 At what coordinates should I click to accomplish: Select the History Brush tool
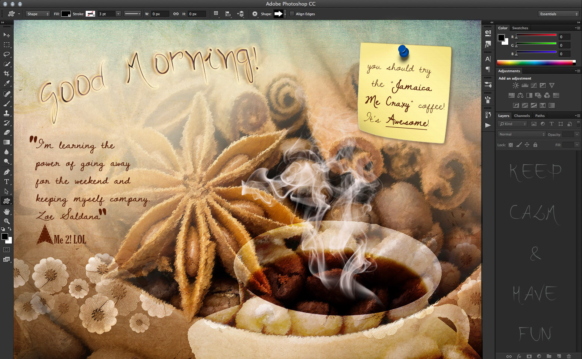(x=7, y=123)
